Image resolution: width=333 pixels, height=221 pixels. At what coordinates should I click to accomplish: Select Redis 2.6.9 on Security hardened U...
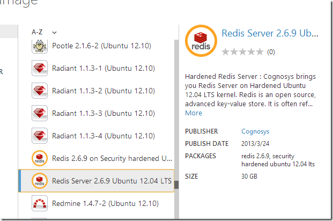pyautogui.click(x=112, y=159)
